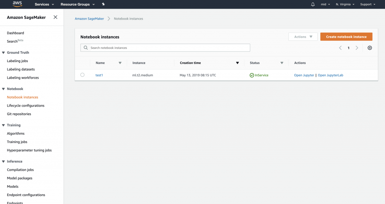Focus the Search notebook instances field

click(165, 48)
